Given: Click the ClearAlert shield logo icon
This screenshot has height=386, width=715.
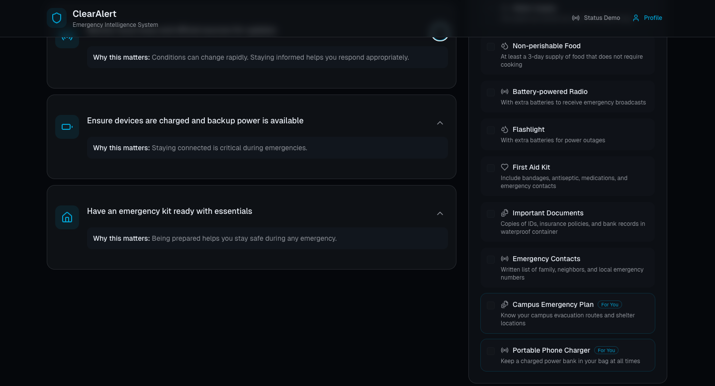Looking at the screenshot, I should (57, 18).
